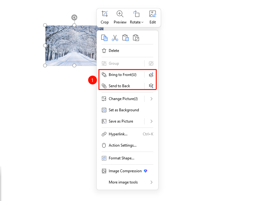Click the layer-up icon beside Bring to Front

click(151, 75)
